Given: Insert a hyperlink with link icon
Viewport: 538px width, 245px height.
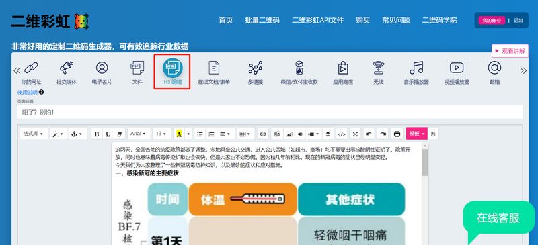Looking at the screenshot, I should pyautogui.click(x=263, y=134).
